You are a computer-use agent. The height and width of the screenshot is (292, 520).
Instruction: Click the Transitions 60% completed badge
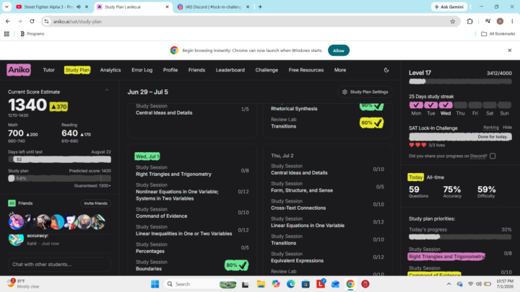(372, 123)
